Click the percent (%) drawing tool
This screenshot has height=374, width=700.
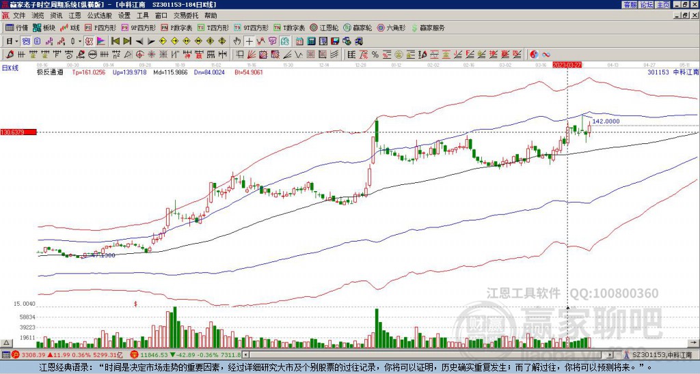(x=375, y=55)
